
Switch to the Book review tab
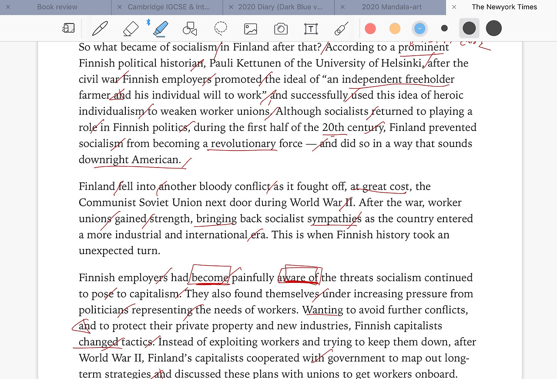pos(57,7)
